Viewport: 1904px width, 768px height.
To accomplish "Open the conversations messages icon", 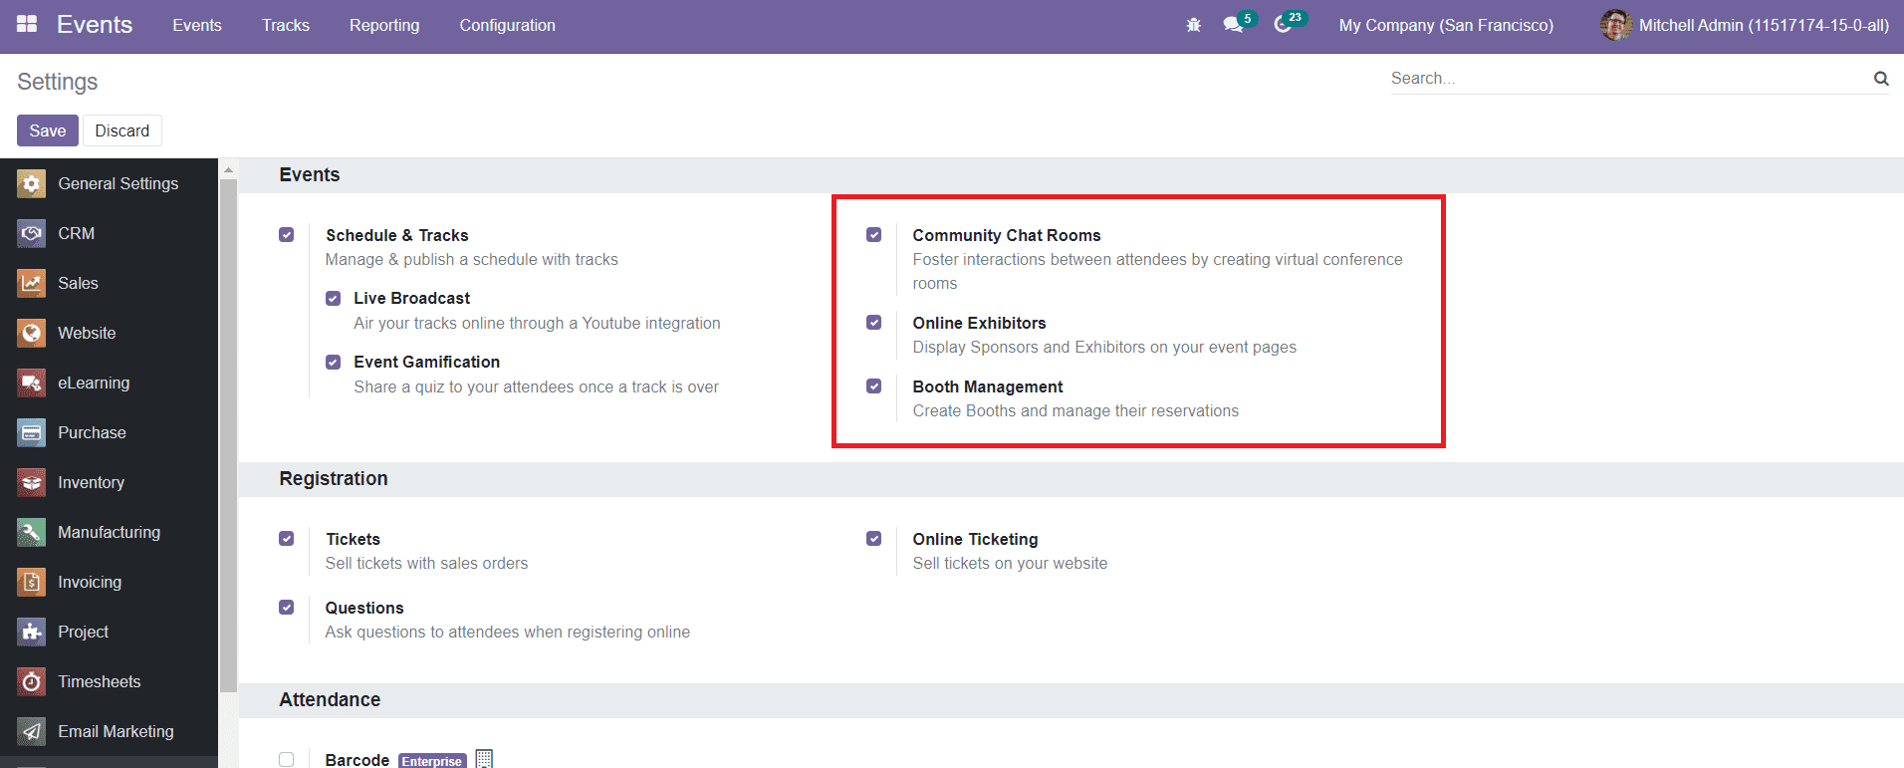I will (x=1233, y=25).
